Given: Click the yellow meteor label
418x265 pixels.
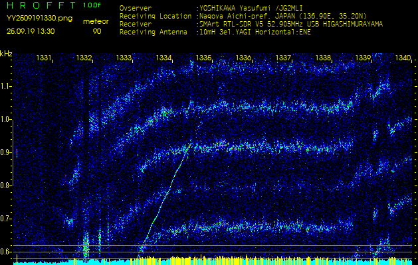Looking at the screenshot, I should (97, 21).
